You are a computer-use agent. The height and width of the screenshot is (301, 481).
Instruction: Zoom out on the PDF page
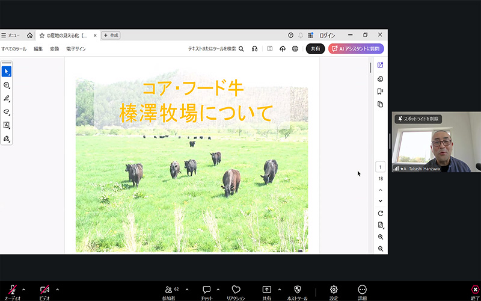381,249
